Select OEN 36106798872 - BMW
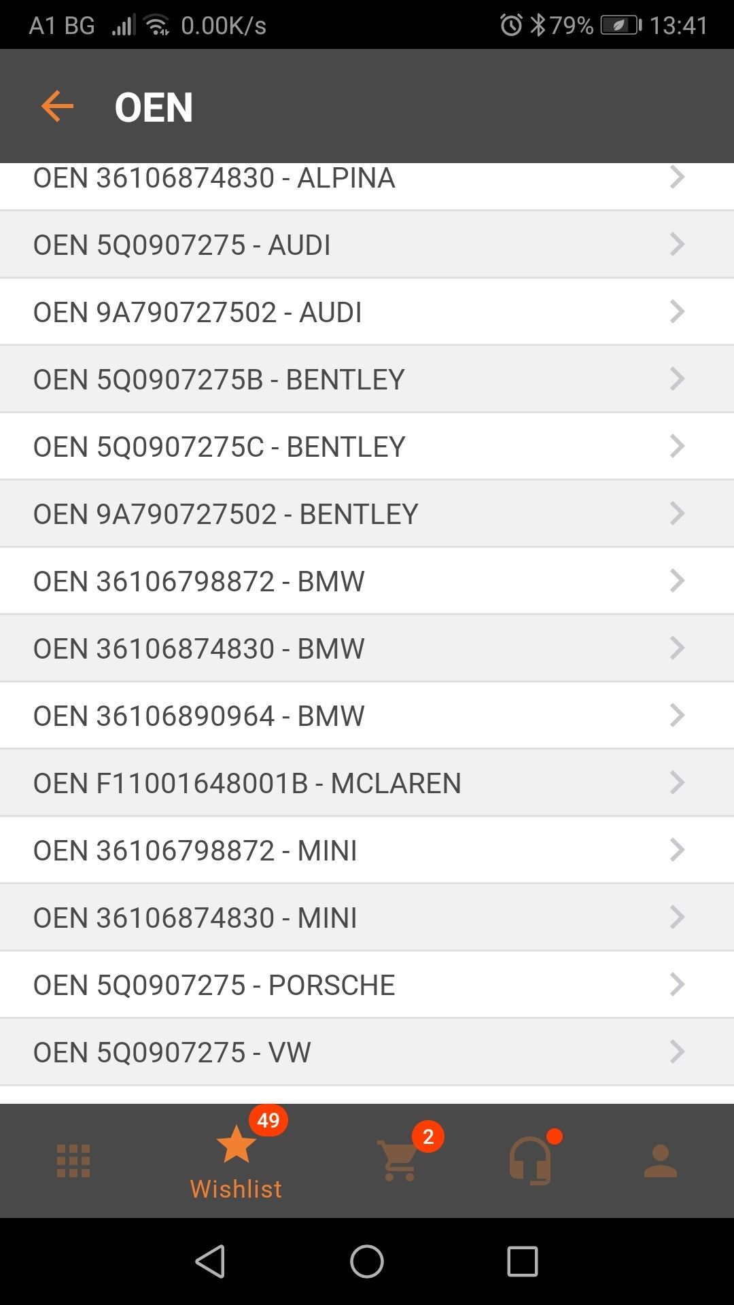This screenshot has width=734, height=1305. (367, 581)
